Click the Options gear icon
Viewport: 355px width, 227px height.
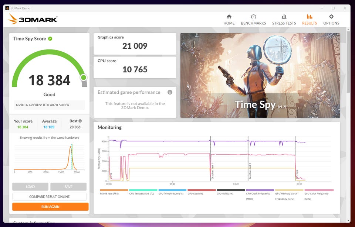(x=331, y=17)
